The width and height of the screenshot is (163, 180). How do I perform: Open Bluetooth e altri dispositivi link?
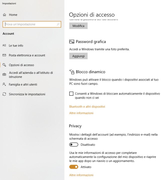pos(87,106)
